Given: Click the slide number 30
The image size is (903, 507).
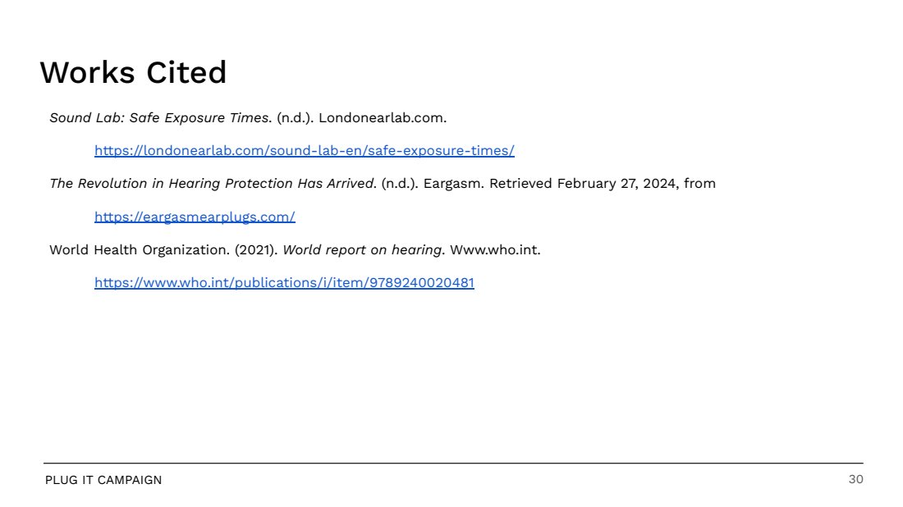Looking at the screenshot, I should (855, 479).
